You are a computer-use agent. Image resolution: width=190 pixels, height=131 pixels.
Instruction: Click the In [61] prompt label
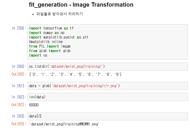click(19, 86)
